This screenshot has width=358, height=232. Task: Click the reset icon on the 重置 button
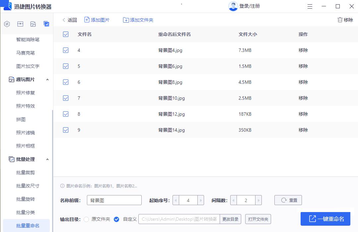(283, 200)
